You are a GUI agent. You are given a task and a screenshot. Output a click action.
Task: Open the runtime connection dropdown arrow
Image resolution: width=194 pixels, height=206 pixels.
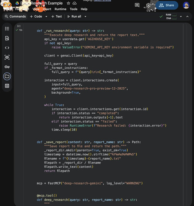[x=181, y=16]
